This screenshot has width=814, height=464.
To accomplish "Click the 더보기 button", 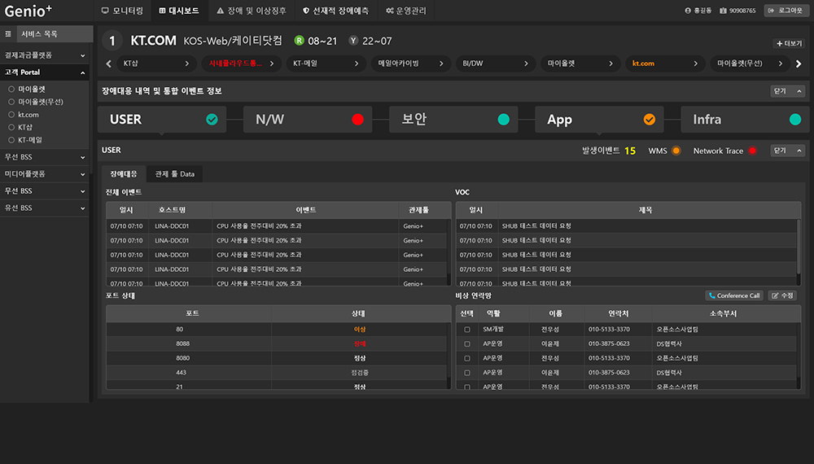I will point(789,44).
